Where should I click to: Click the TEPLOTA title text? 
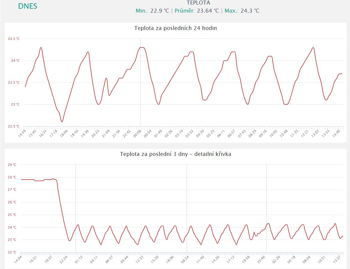point(198,3)
